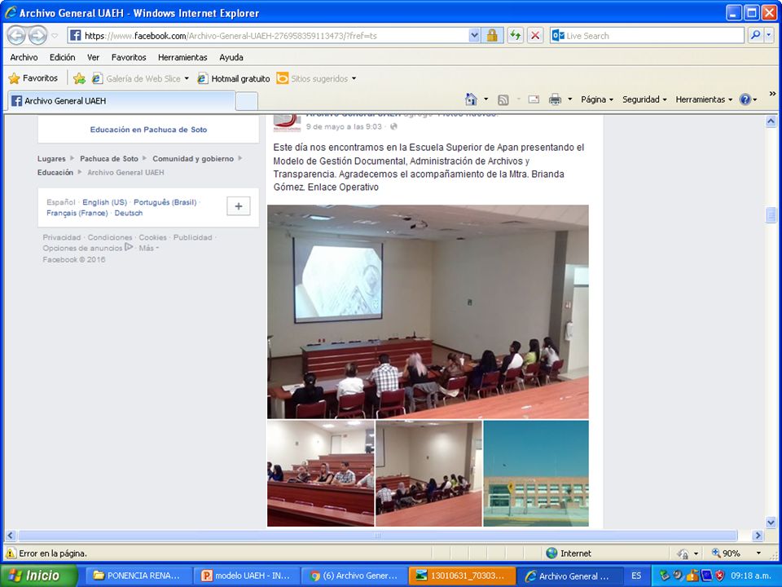782x587 pixels.
Task: Click the Educación breadcrumb link
Action: 55,172
